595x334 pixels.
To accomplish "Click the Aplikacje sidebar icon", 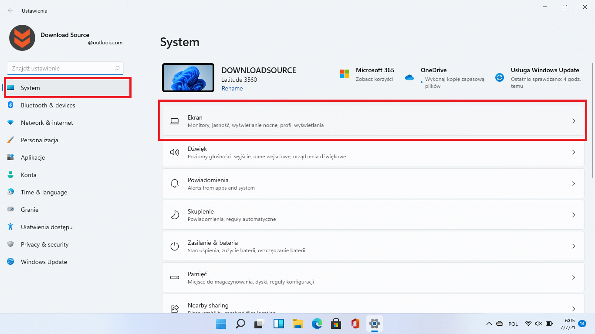I will coord(10,157).
